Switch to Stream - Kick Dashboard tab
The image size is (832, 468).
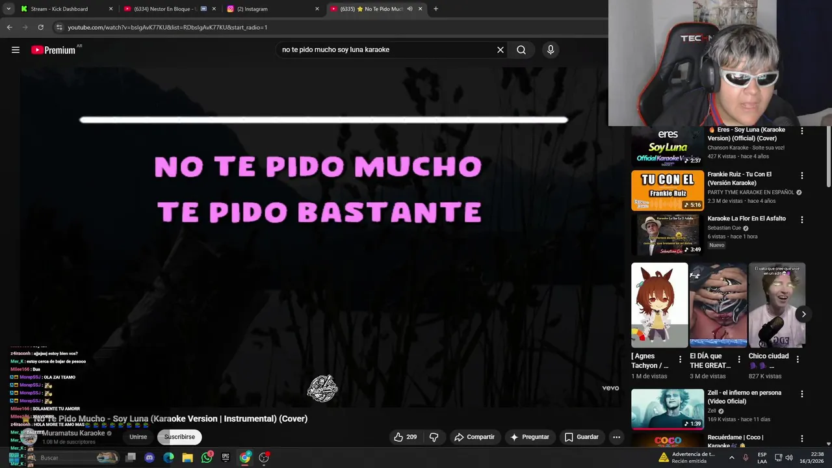pyautogui.click(x=67, y=9)
